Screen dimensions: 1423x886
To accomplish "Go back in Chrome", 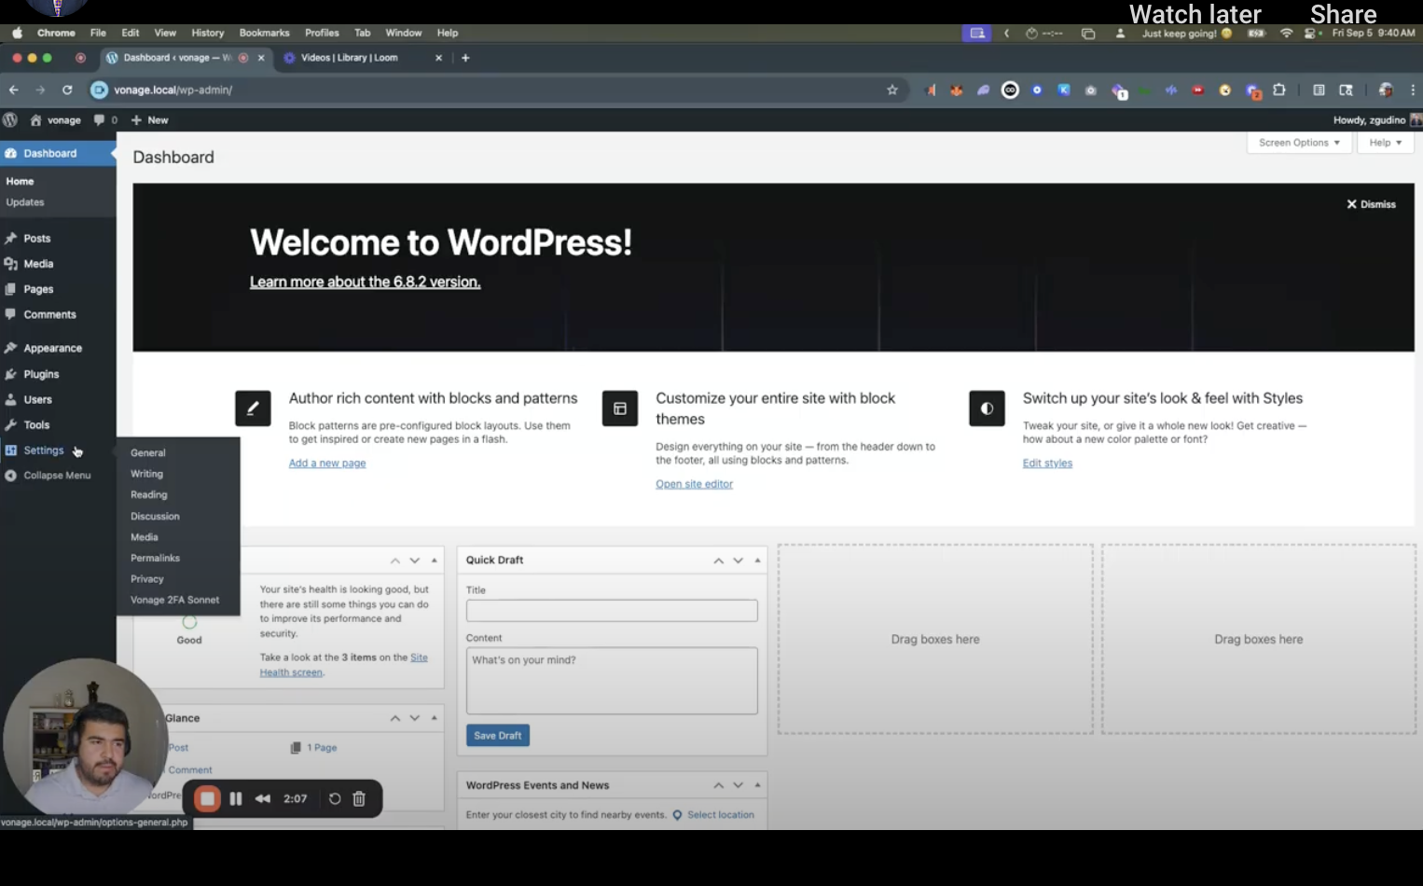I will tap(13, 90).
